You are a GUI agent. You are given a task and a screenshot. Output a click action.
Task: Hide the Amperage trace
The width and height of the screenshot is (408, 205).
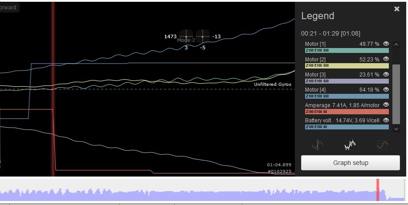386,105
